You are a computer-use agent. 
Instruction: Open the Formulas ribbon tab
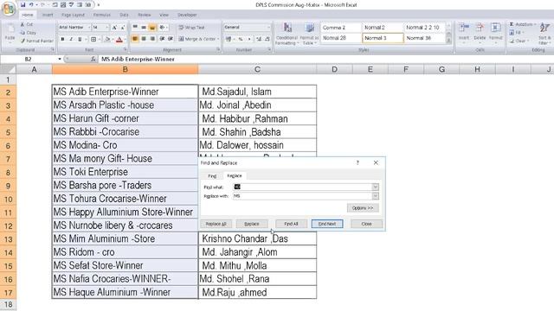(102, 15)
